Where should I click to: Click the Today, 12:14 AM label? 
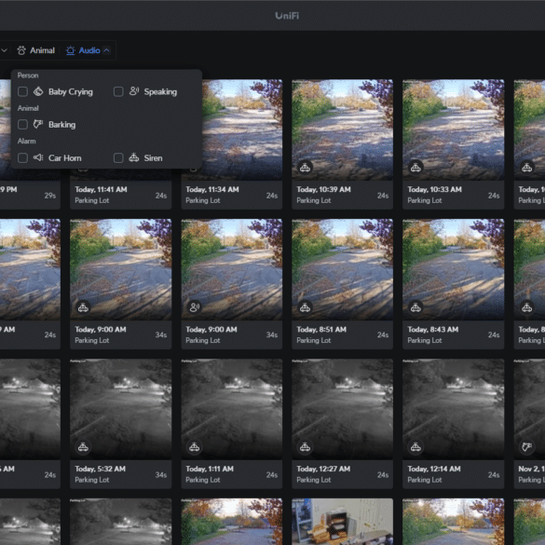pyautogui.click(x=434, y=469)
